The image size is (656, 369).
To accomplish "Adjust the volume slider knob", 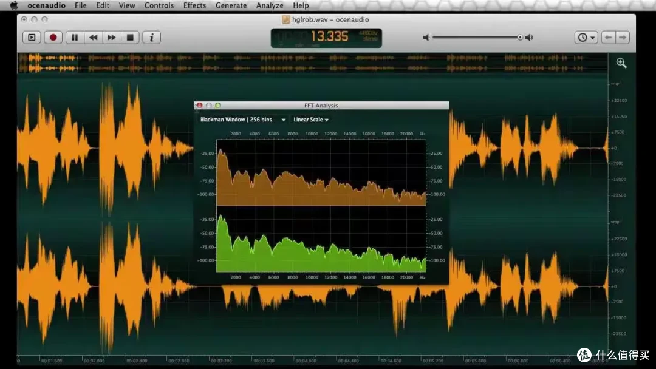I will point(519,38).
